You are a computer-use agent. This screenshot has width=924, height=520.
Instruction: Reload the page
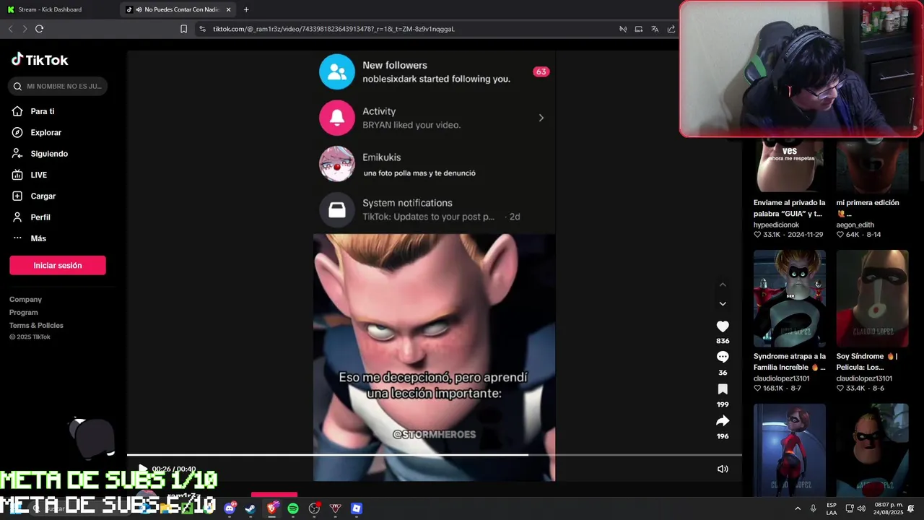[x=39, y=29]
